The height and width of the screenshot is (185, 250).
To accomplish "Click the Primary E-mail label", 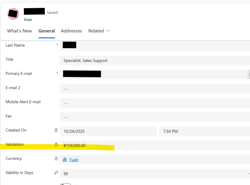I will coord(19,73).
